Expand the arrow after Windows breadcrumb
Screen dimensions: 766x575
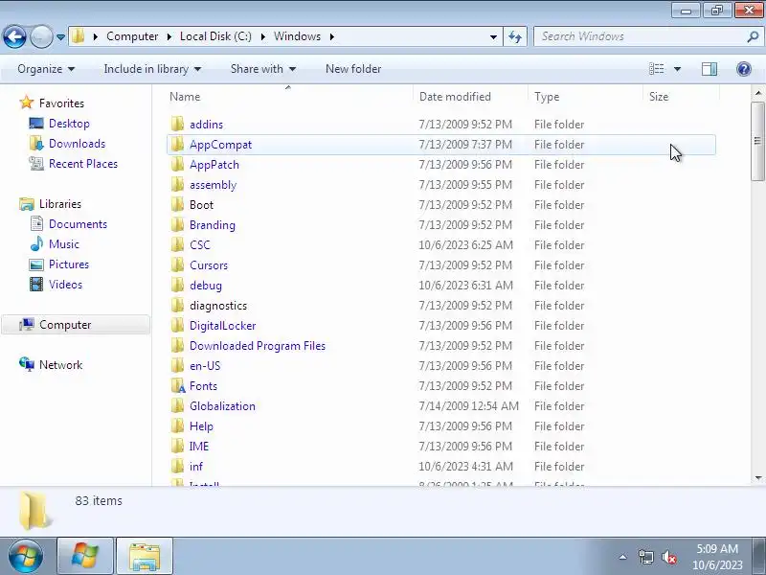332,36
